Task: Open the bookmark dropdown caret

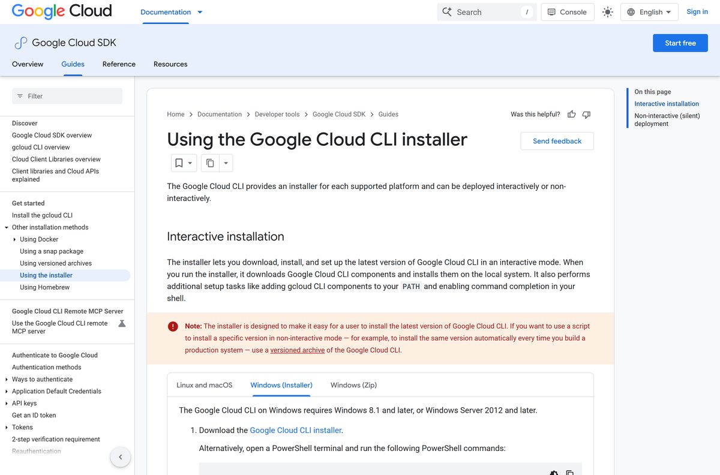Action: pyautogui.click(x=190, y=163)
